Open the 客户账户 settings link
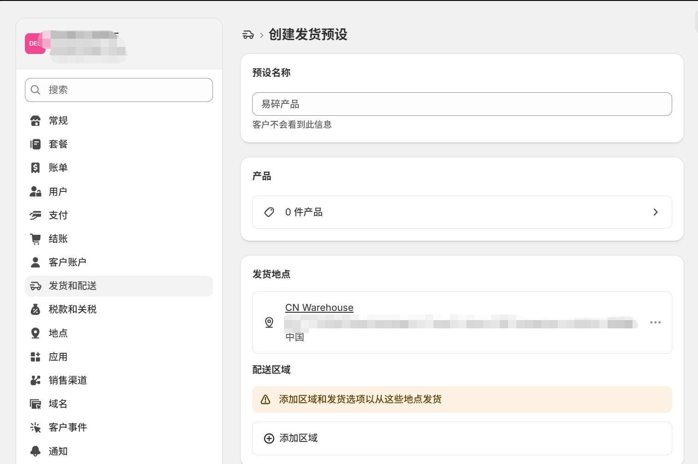This screenshot has height=464, width=698. click(x=119, y=262)
